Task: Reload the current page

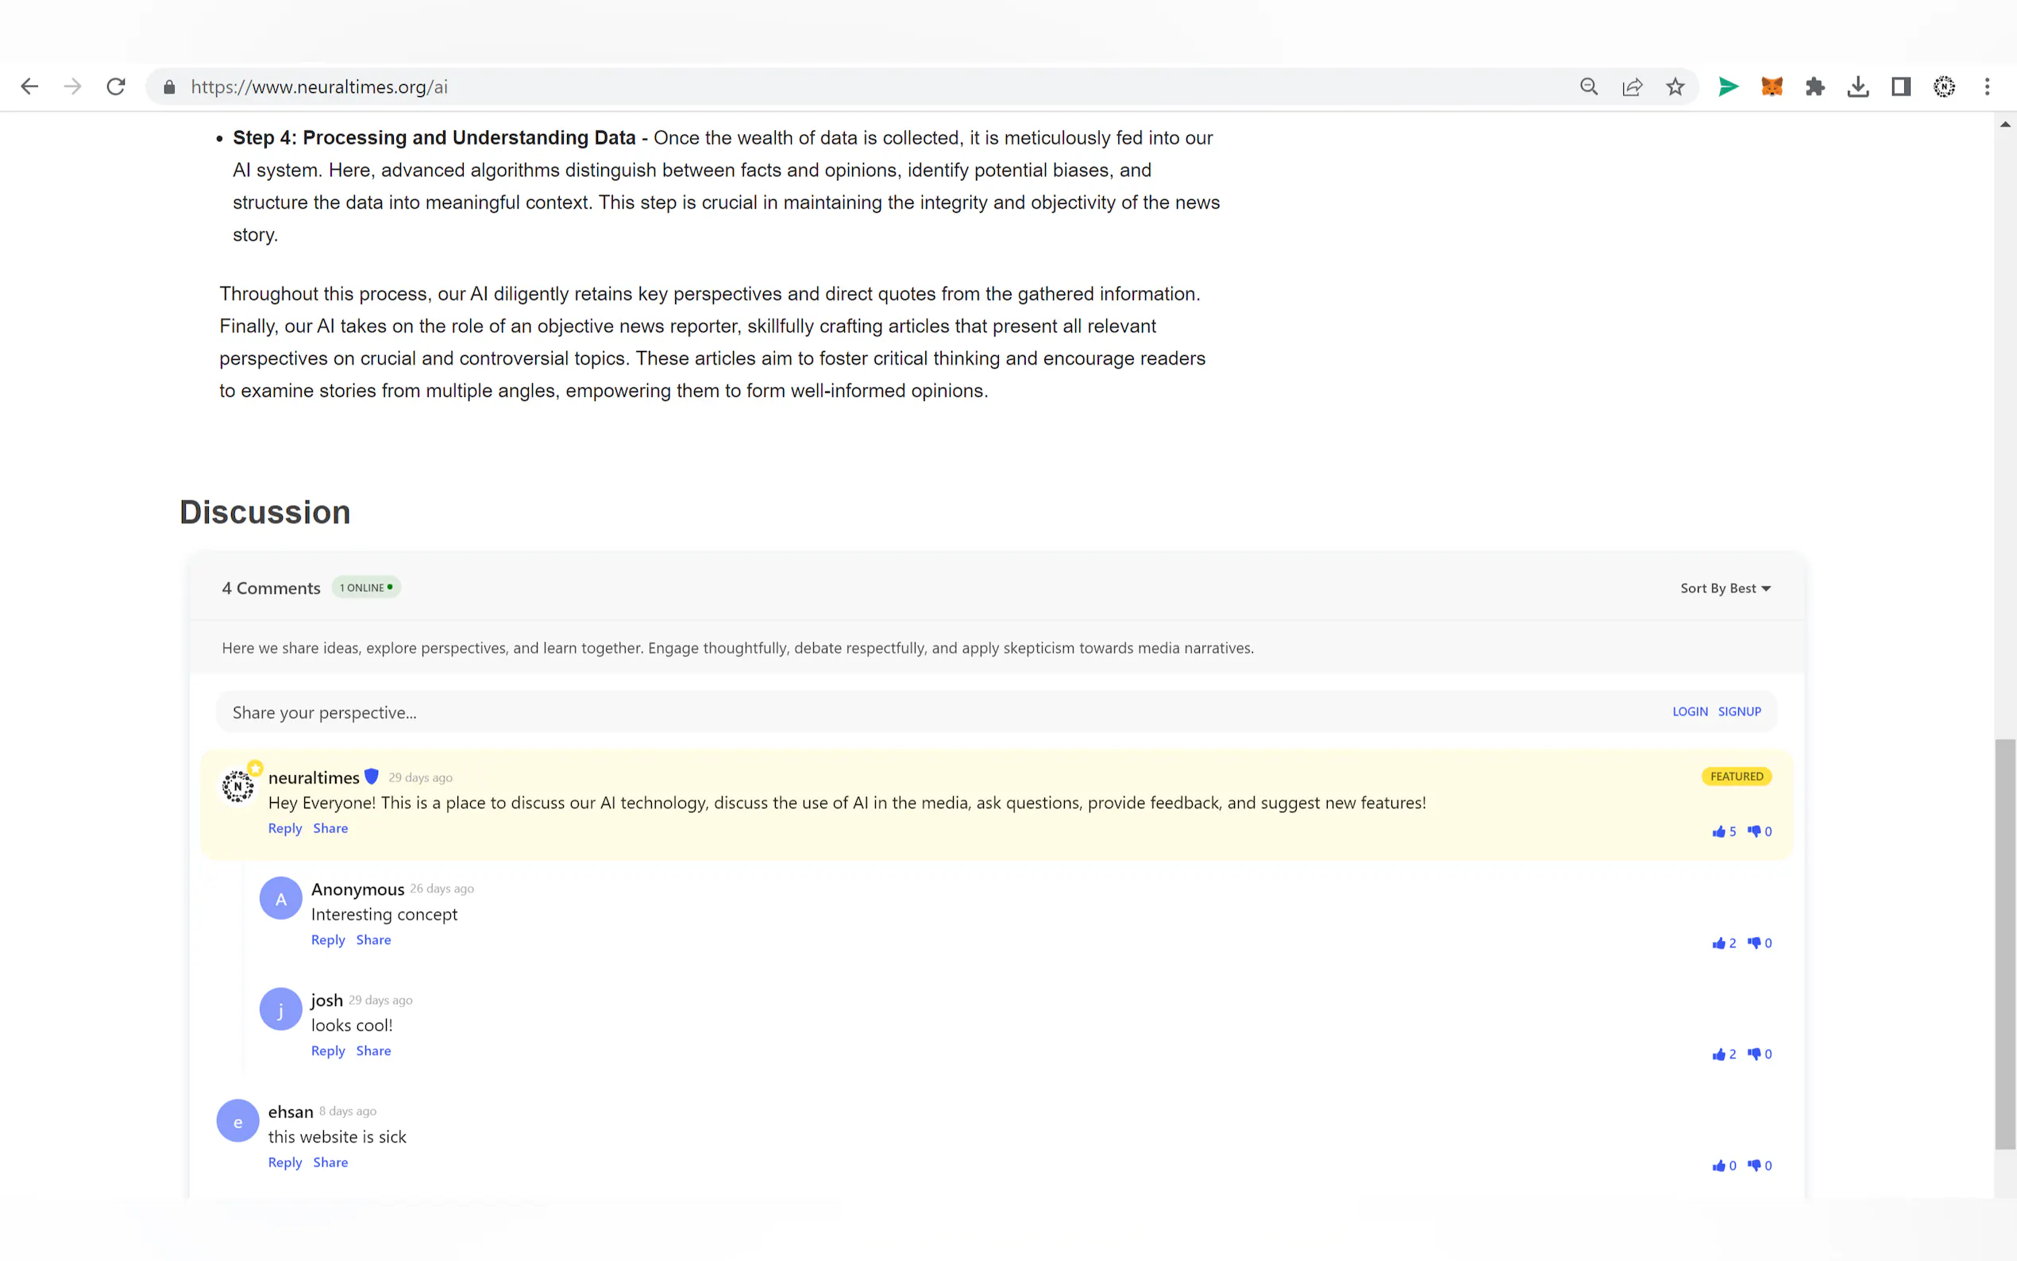Action: 116,87
